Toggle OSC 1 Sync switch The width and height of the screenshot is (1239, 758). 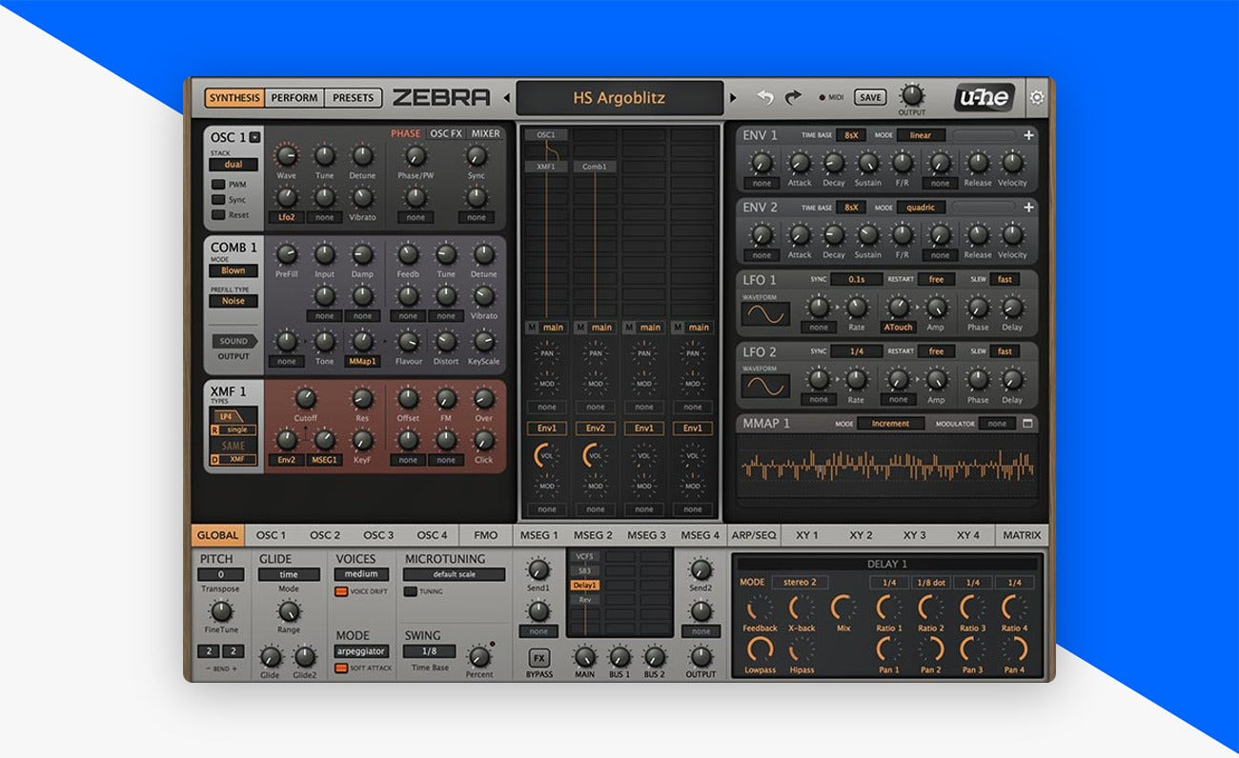coord(218,200)
